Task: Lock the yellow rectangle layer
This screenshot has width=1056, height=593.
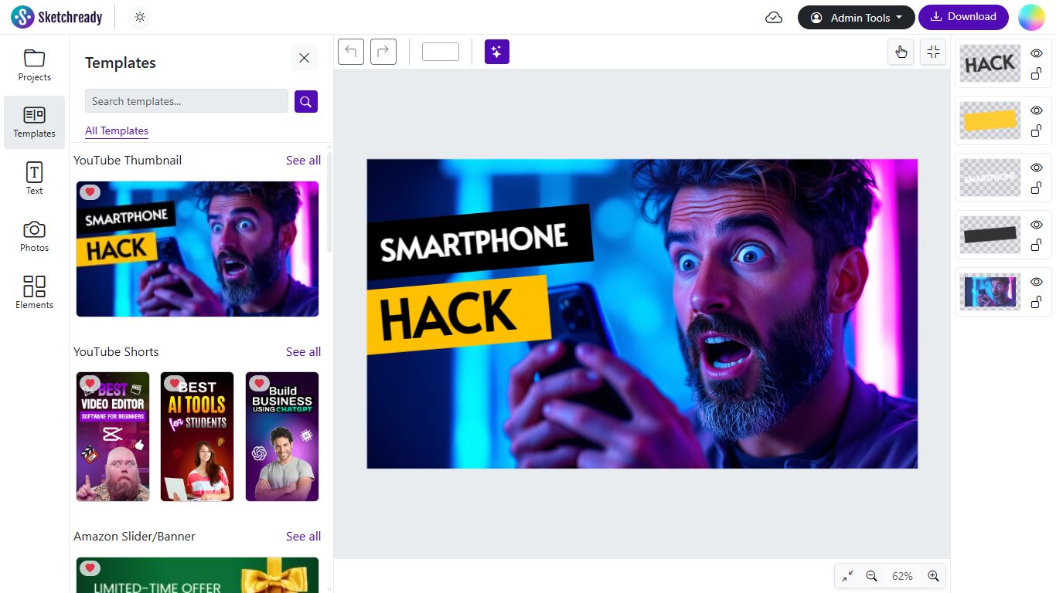Action: (1037, 130)
